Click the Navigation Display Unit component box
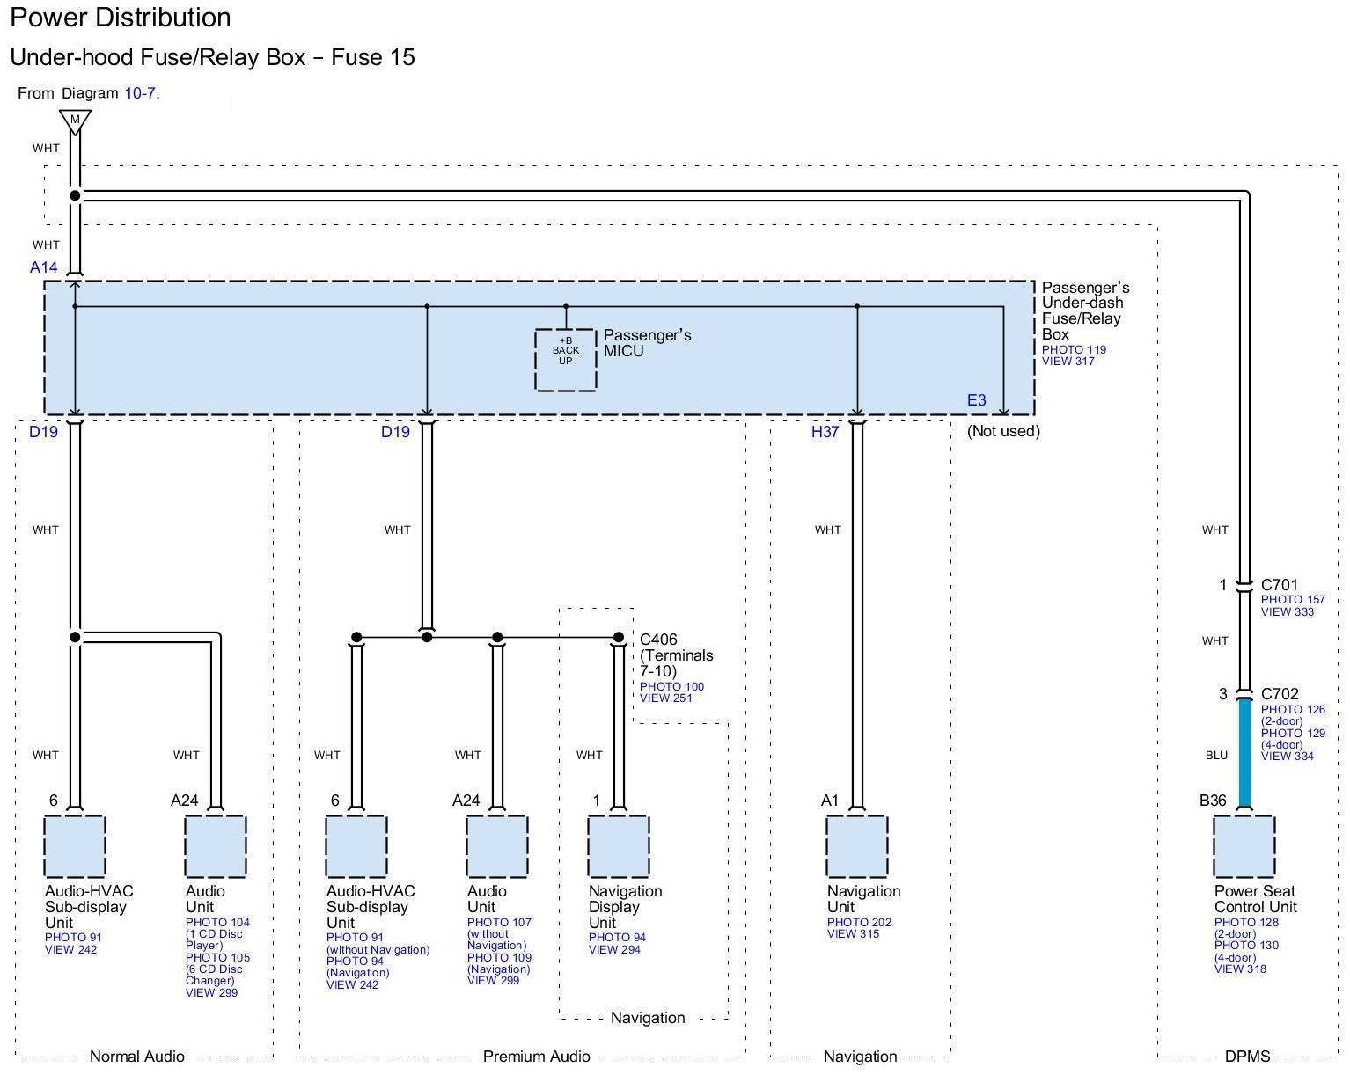 point(618,846)
